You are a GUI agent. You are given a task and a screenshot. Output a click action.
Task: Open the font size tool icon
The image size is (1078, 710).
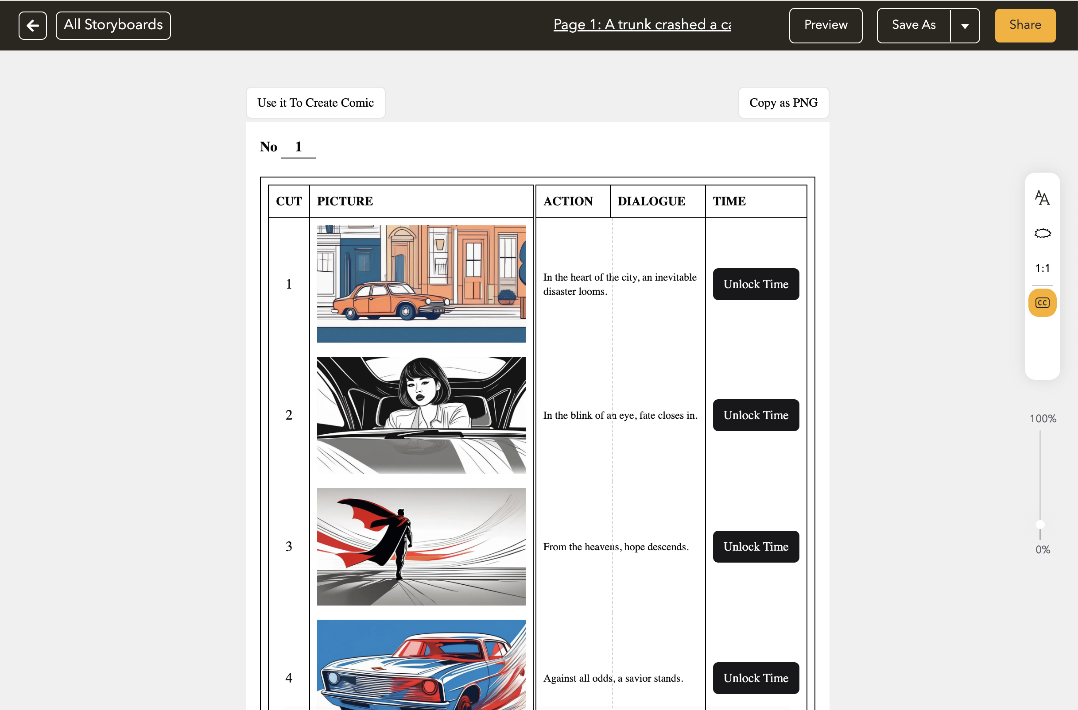1042,198
